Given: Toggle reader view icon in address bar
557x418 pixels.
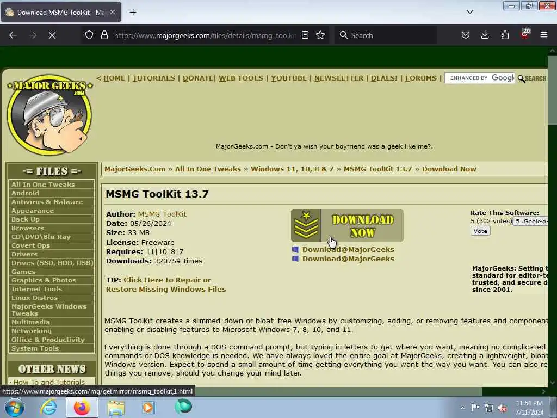Looking at the screenshot, I should pyautogui.click(x=305, y=35).
